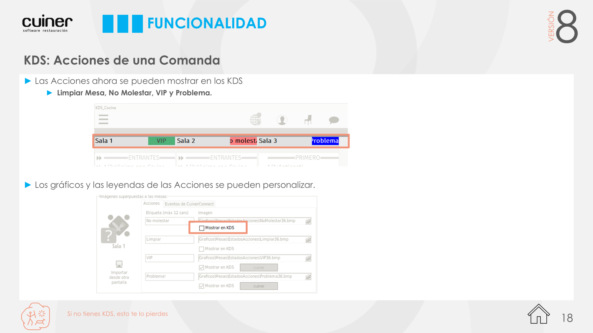Click the cuiner logo
Screen dimensions: 593x333
(x=47, y=23)
